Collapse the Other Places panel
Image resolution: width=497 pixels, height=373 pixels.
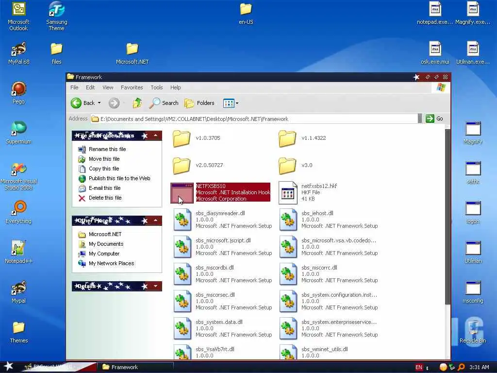[155, 220]
